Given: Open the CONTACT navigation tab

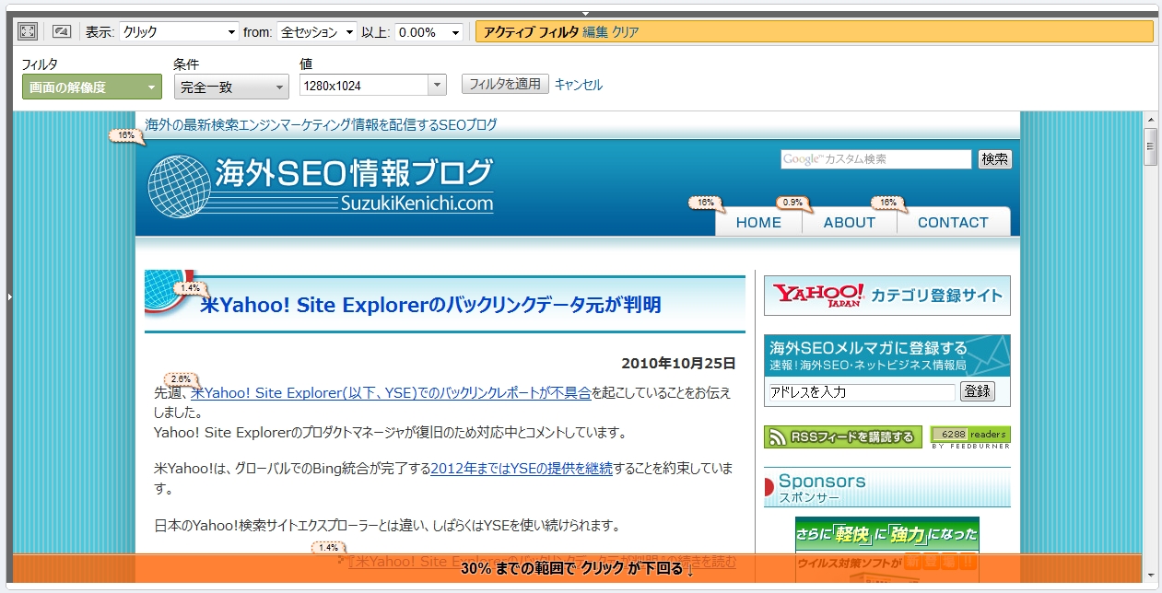Looking at the screenshot, I should click(953, 222).
